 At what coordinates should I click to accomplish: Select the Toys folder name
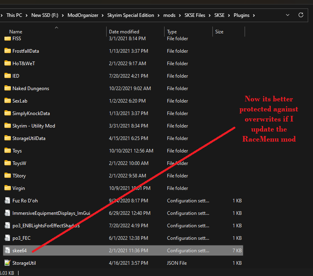pos(17,151)
